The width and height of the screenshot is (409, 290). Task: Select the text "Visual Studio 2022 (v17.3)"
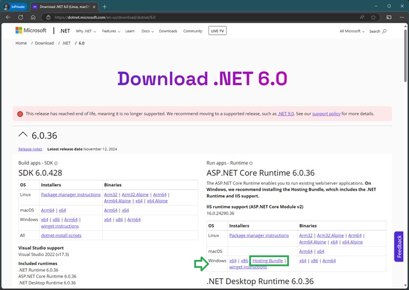(x=44, y=254)
